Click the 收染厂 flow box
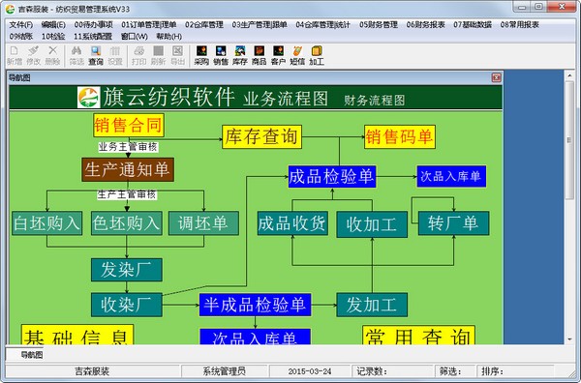This screenshot has height=383, width=581. click(x=126, y=305)
